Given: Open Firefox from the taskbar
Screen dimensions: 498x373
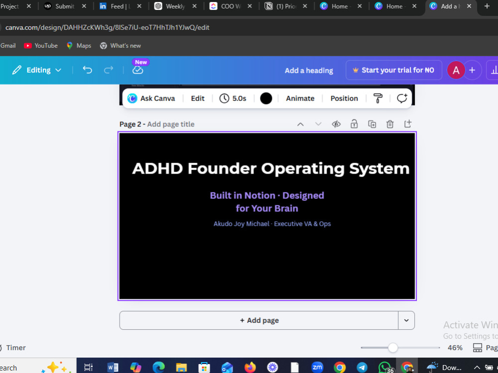Looking at the screenshot, I should click(250, 368).
